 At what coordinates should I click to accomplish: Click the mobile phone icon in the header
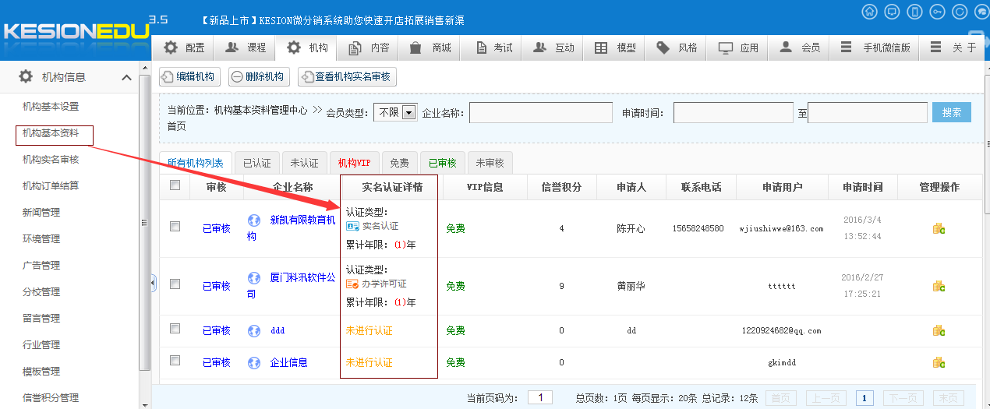[915, 12]
